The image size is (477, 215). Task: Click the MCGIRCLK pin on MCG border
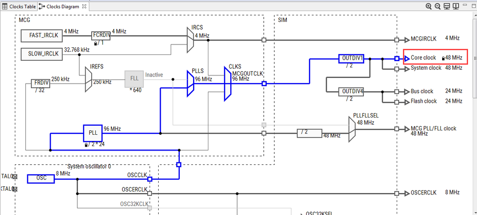[x=264, y=40]
